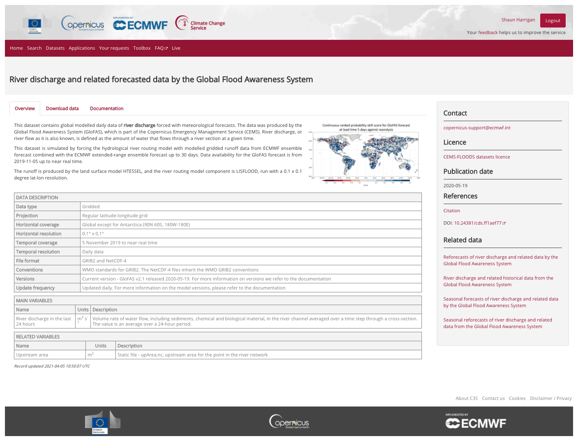Select the Overview tab
Screen dimensions: 578x441
click(x=25, y=108)
